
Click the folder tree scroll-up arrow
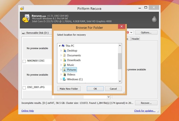(x=120, y=45)
